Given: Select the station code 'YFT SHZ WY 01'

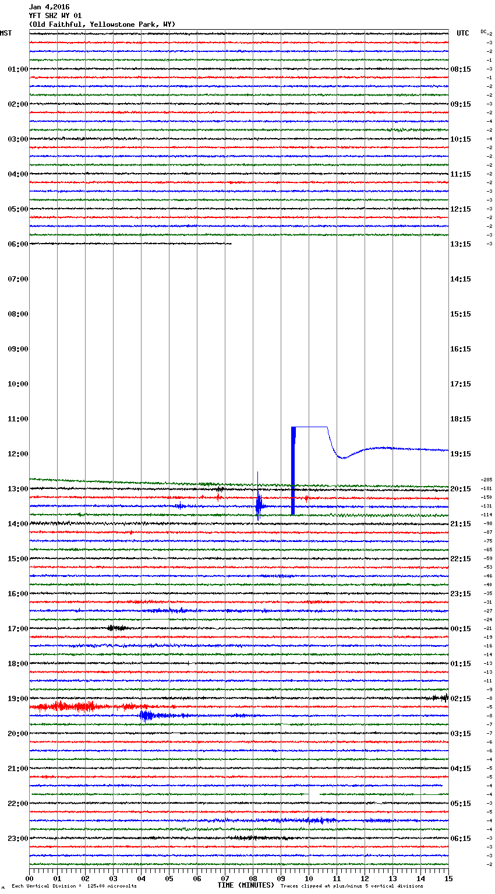Looking at the screenshot, I should click(55, 16).
